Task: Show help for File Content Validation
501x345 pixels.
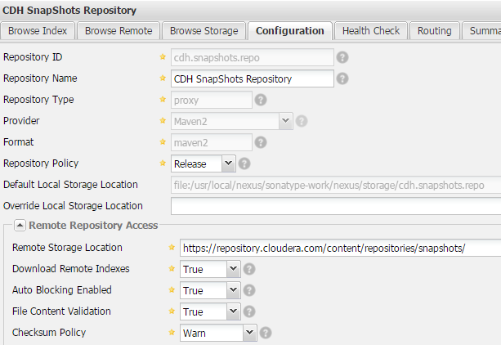Action: click(x=249, y=311)
